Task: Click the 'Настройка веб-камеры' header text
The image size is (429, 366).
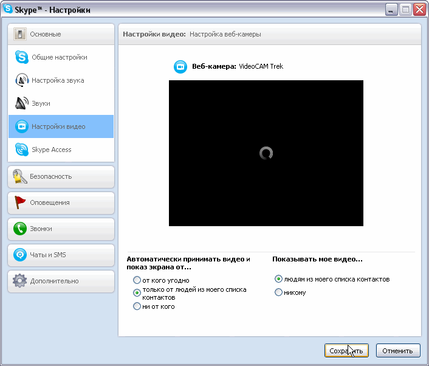Action: pos(225,34)
